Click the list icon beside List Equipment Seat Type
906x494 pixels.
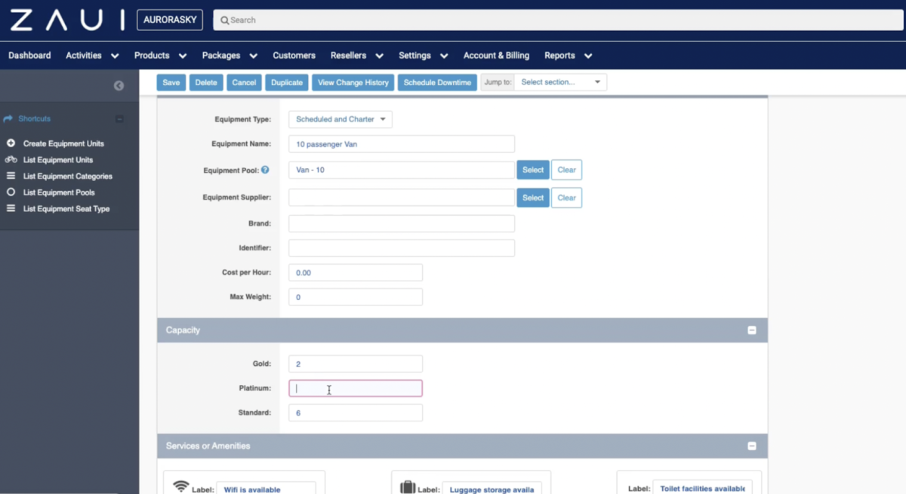coord(11,209)
